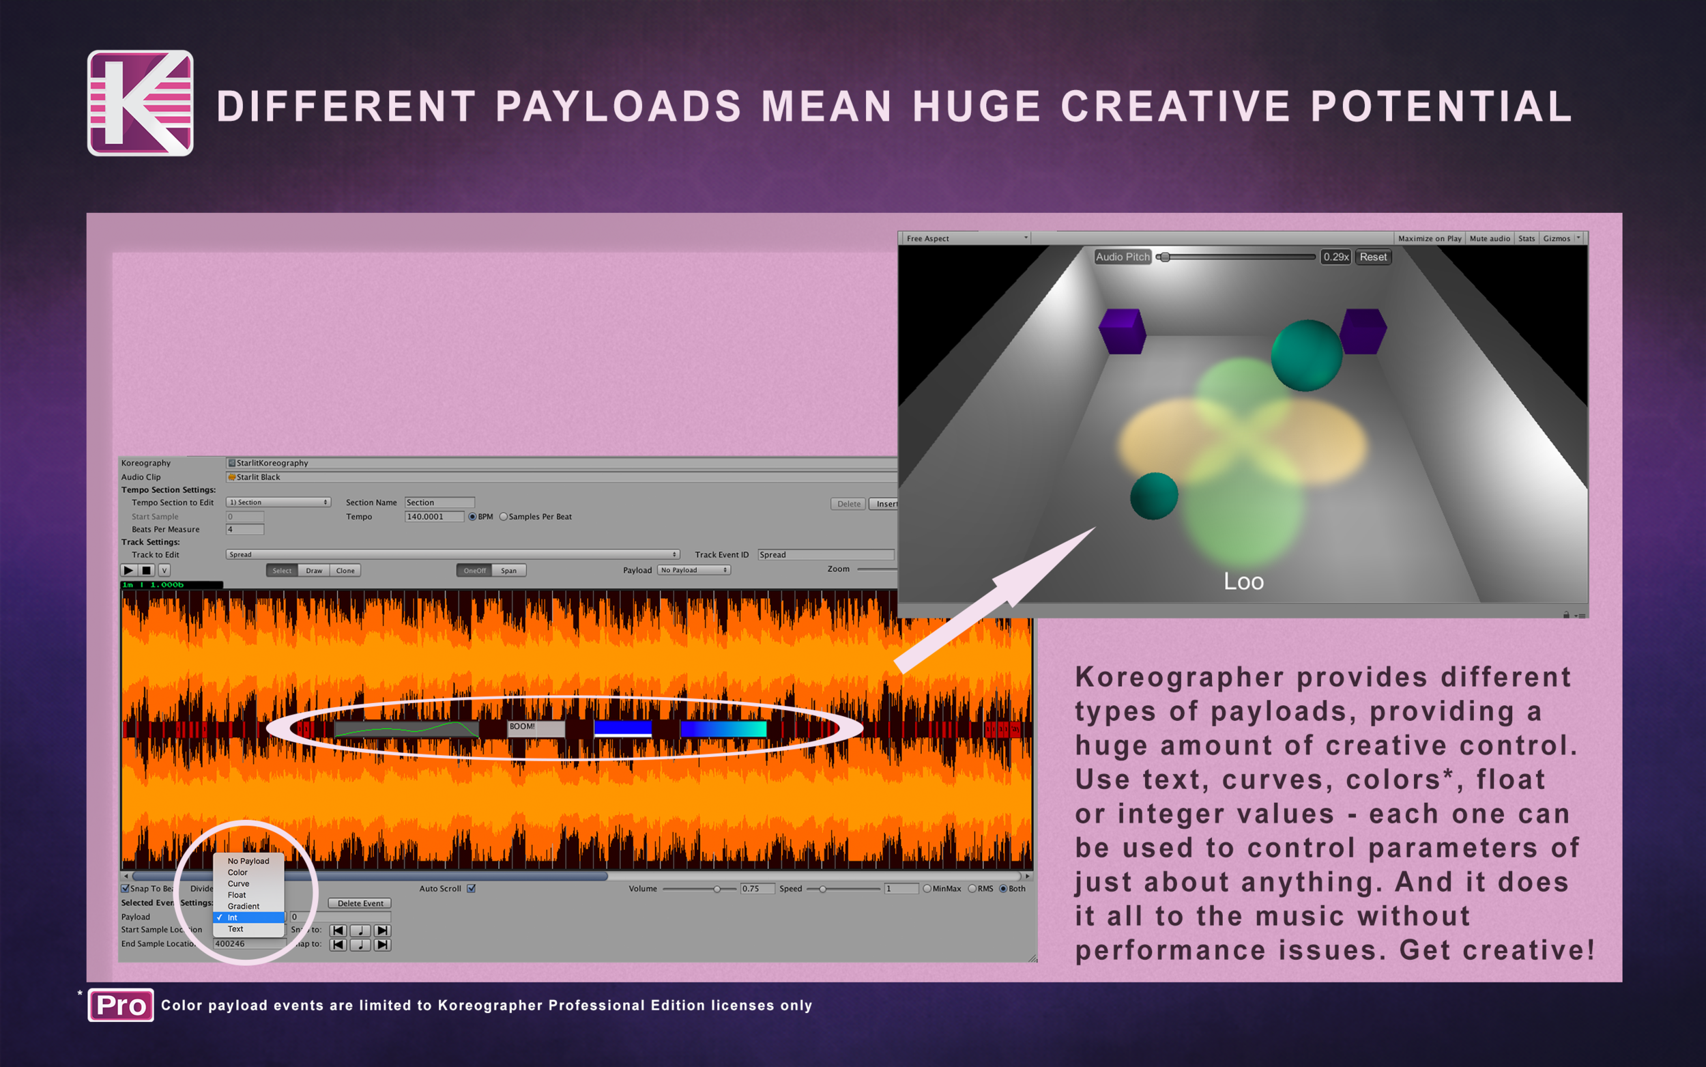Image resolution: width=1706 pixels, height=1067 pixels.
Task: Click the StarlitKoreography asset icon
Action: 231,463
